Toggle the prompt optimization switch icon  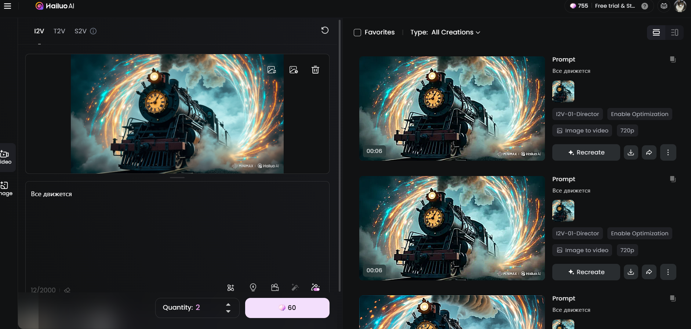click(315, 288)
